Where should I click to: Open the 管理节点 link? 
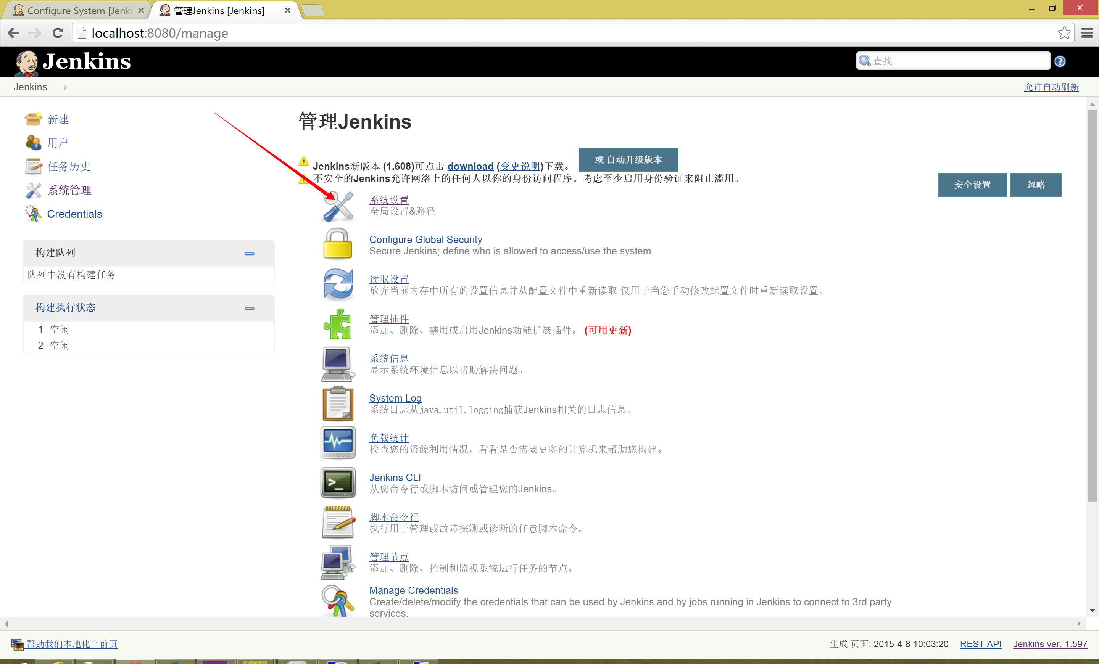click(389, 556)
